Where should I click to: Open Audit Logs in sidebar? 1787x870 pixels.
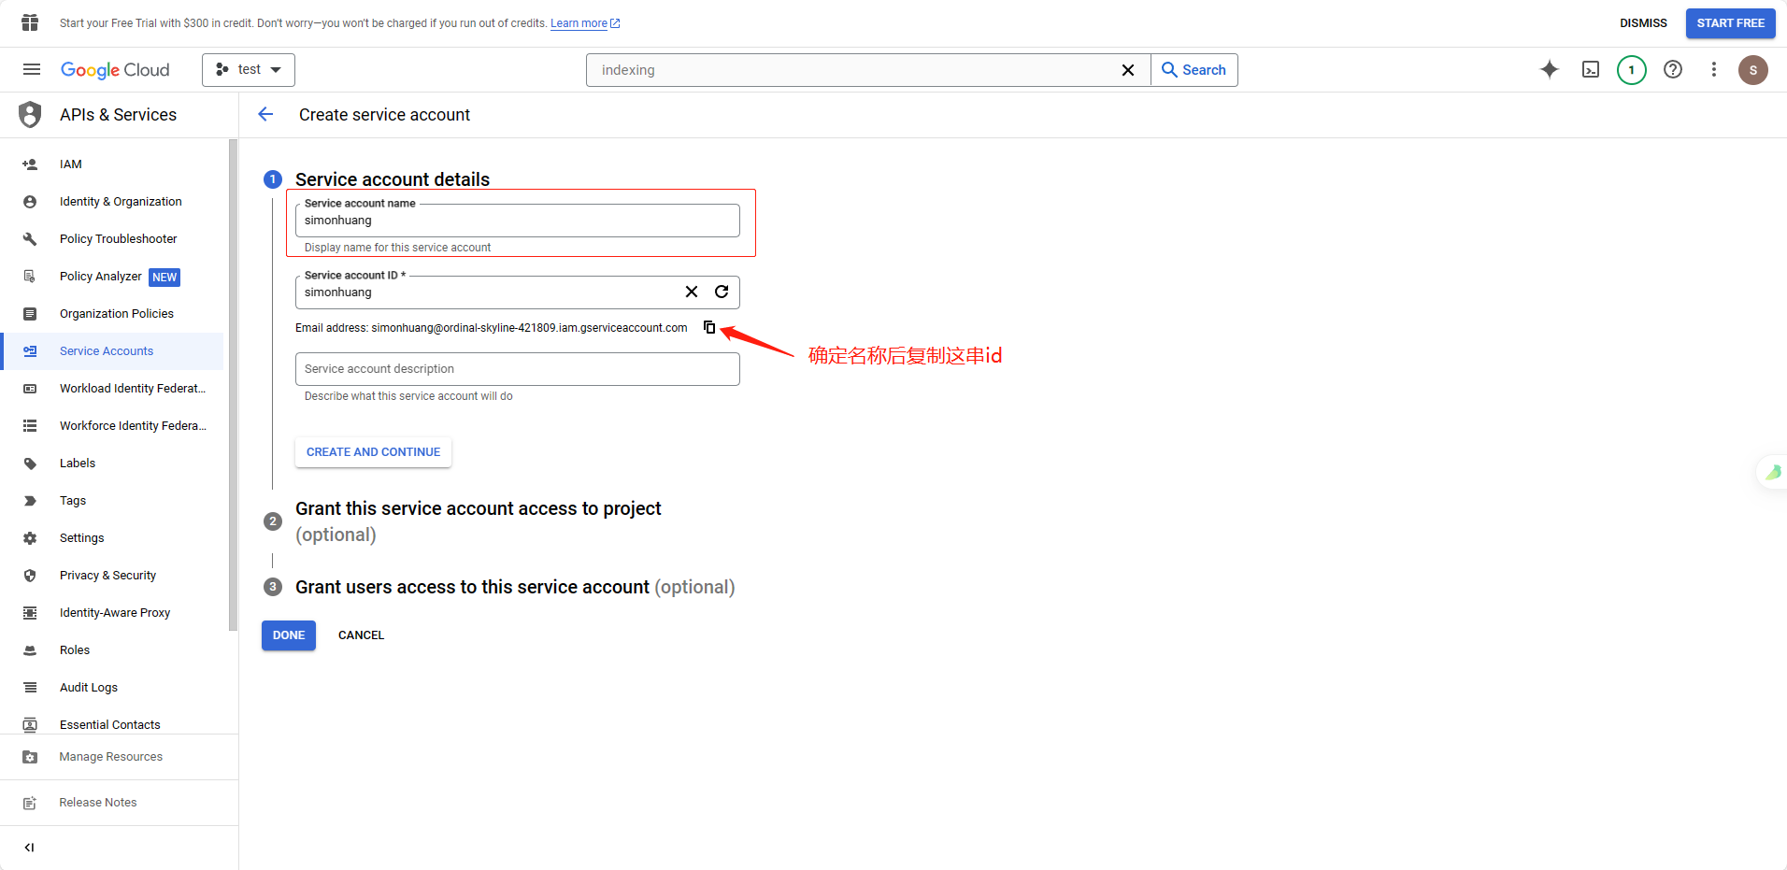click(112, 688)
